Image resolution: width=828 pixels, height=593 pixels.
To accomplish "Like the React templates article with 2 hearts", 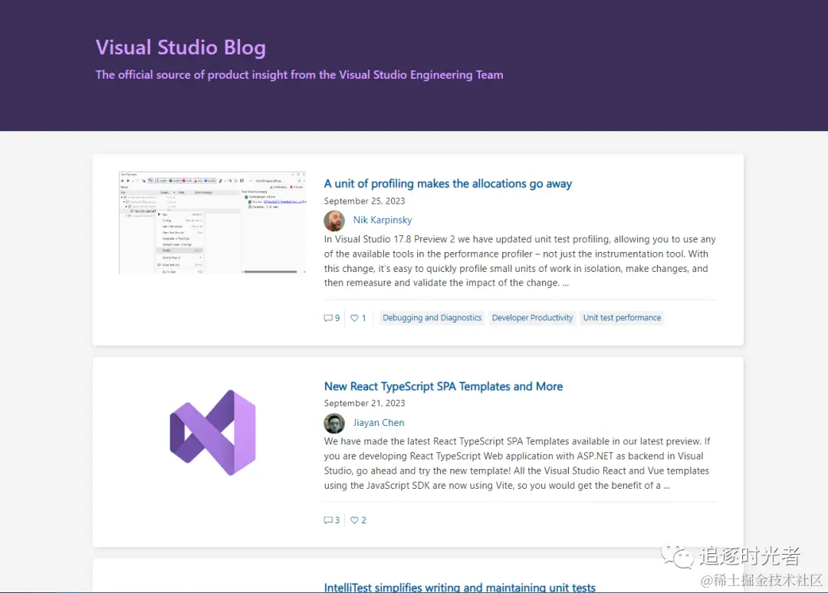I will click(x=358, y=520).
